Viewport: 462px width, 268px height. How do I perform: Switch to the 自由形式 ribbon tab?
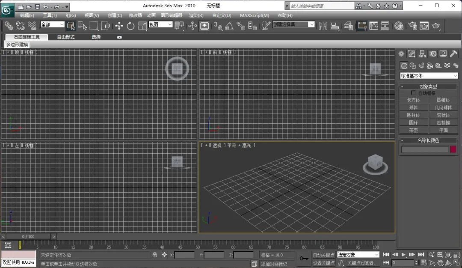tap(66, 37)
